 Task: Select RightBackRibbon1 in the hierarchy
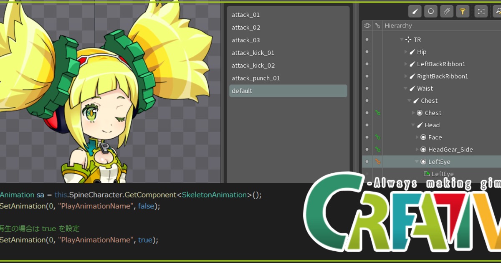click(443, 76)
